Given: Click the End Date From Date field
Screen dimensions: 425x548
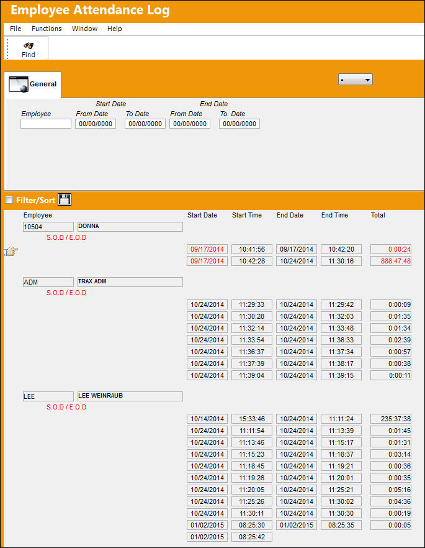Looking at the screenshot, I should point(190,124).
